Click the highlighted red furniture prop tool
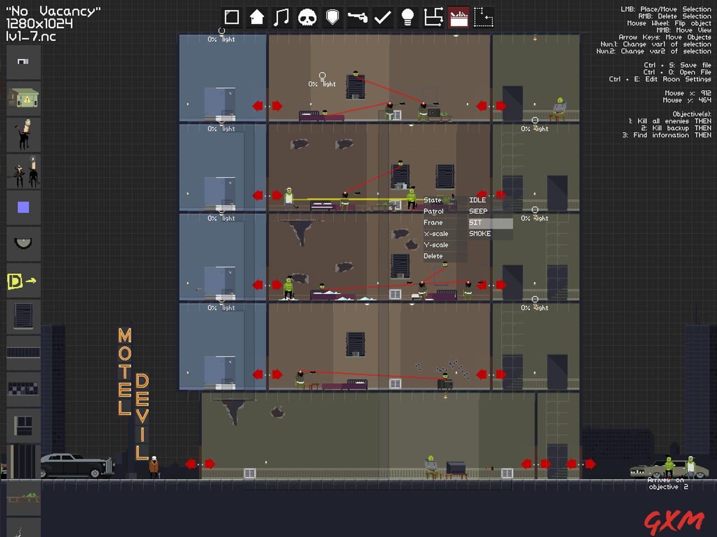Viewport: 717px width, 537px height. coord(459,17)
